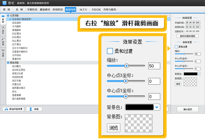
Task: Switch to the 卡拉OK tab
Action: (96, 10)
